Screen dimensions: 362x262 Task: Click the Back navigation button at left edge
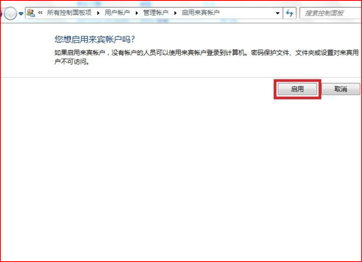pyautogui.click(x=1, y=14)
